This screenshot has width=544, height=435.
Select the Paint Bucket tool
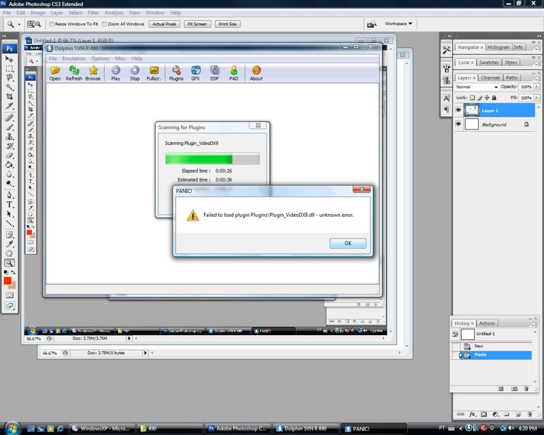9,164
